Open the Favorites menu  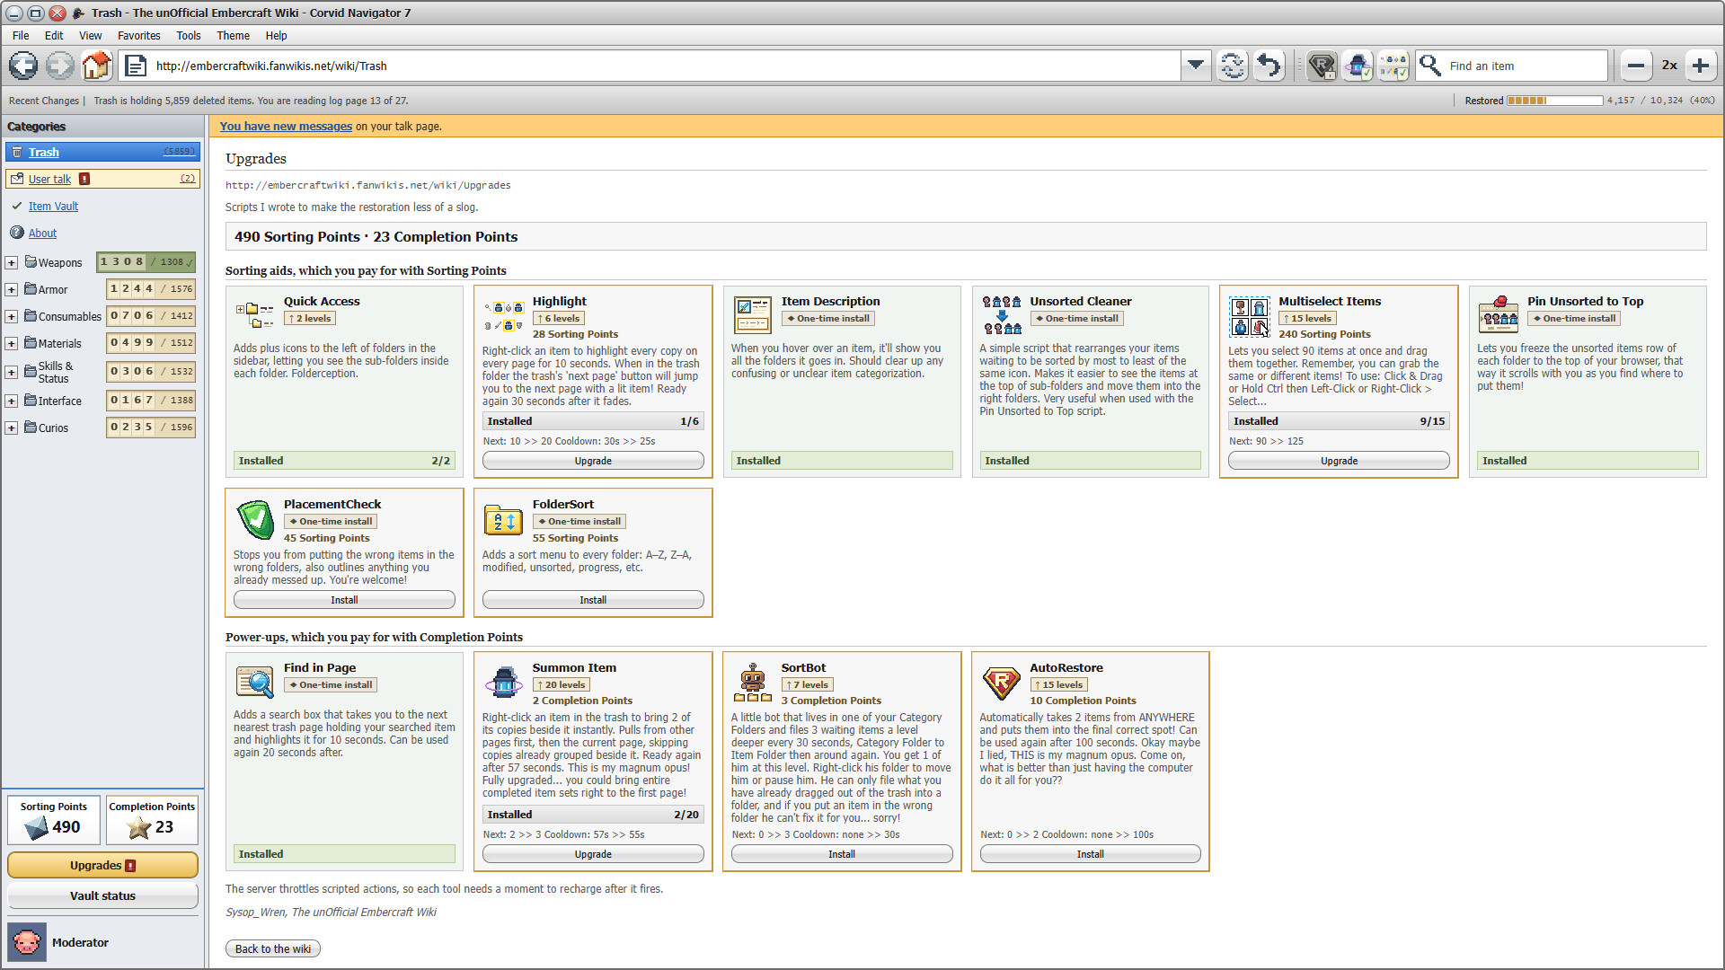pyautogui.click(x=138, y=36)
